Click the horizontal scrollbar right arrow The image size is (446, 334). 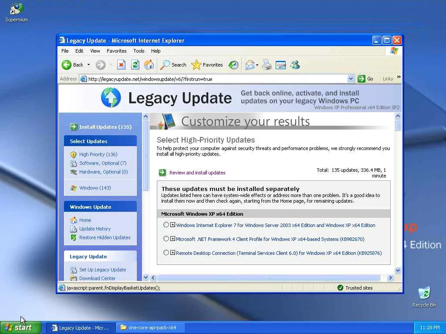pyautogui.click(x=390, y=278)
